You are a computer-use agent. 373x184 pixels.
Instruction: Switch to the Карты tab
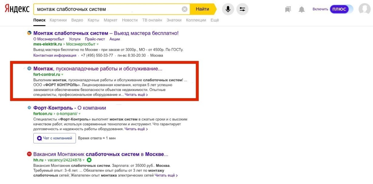pyautogui.click(x=93, y=20)
